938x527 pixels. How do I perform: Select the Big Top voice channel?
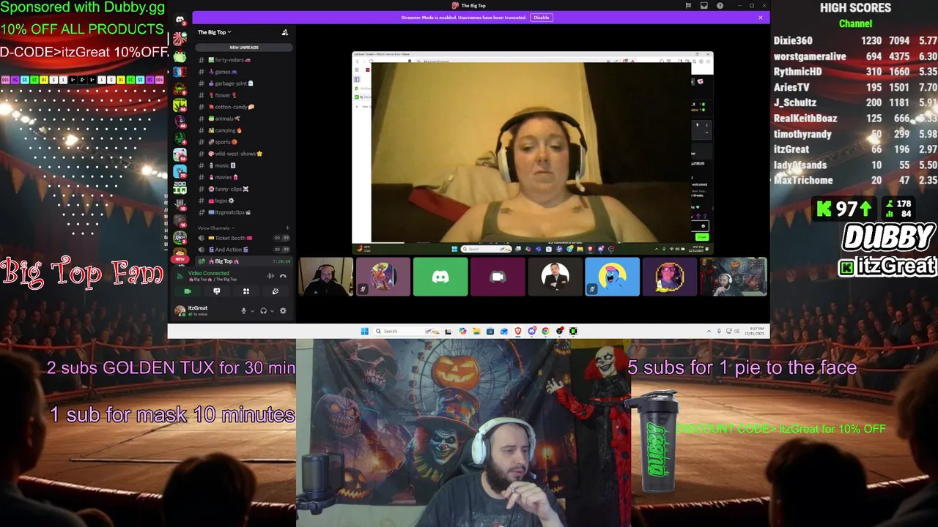click(244, 261)
